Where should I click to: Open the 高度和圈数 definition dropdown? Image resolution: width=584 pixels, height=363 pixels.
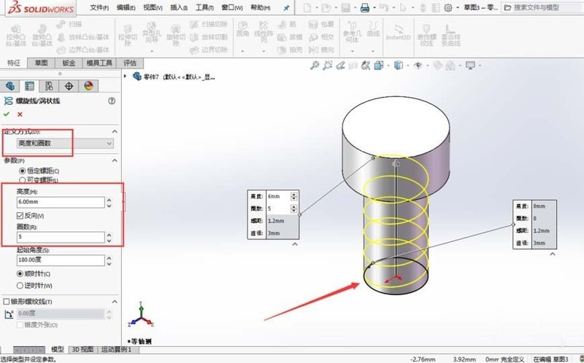click(65, 143)
